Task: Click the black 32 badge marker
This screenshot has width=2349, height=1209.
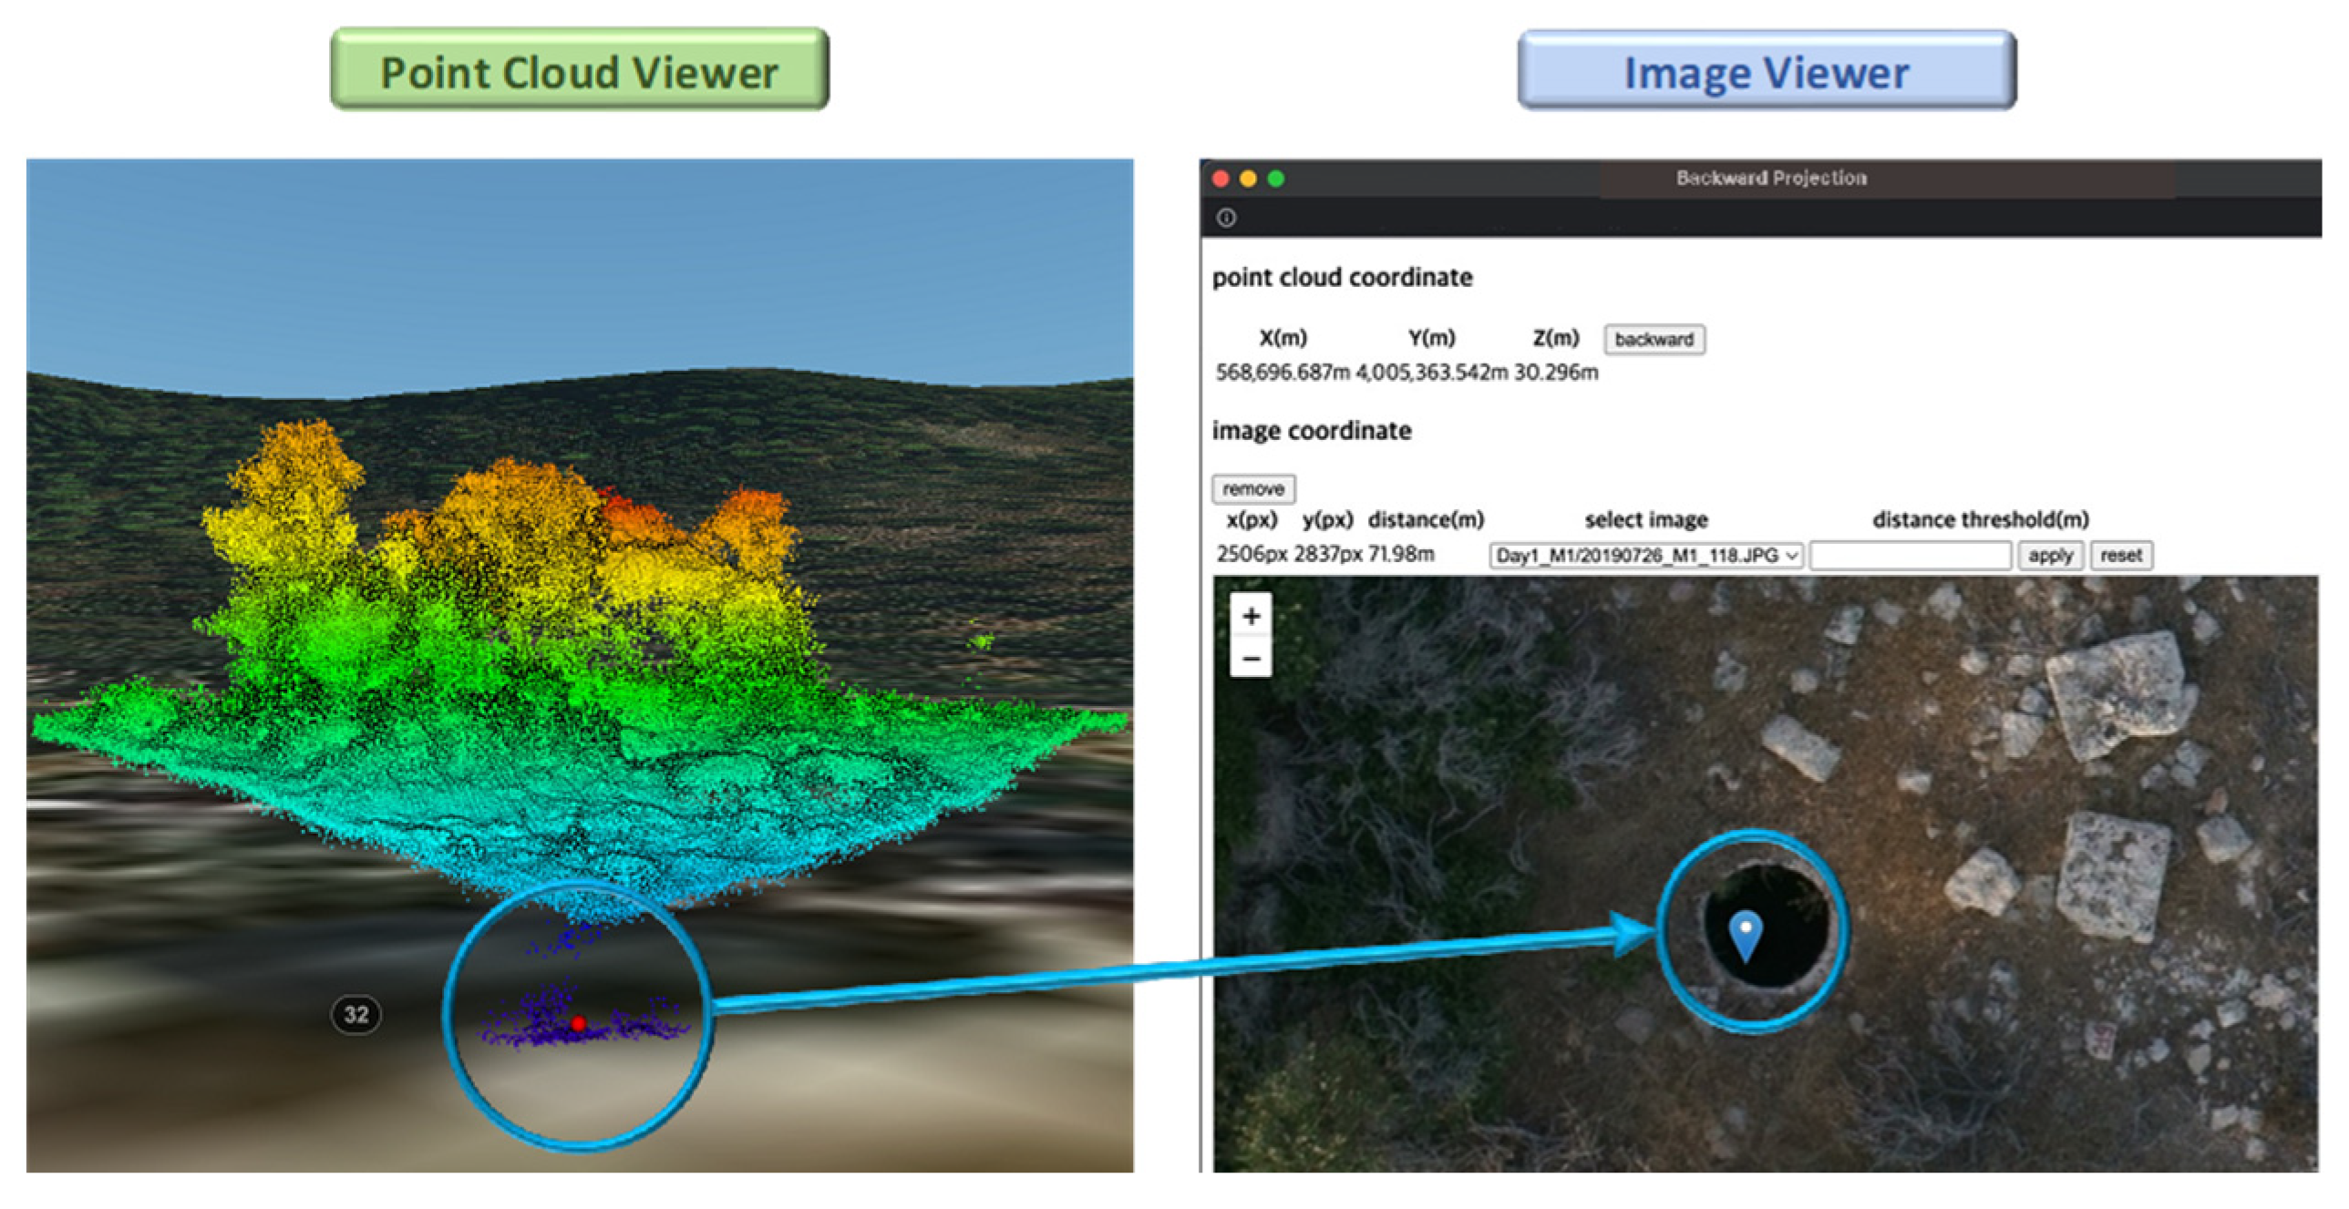Action: click(355, 1014)
